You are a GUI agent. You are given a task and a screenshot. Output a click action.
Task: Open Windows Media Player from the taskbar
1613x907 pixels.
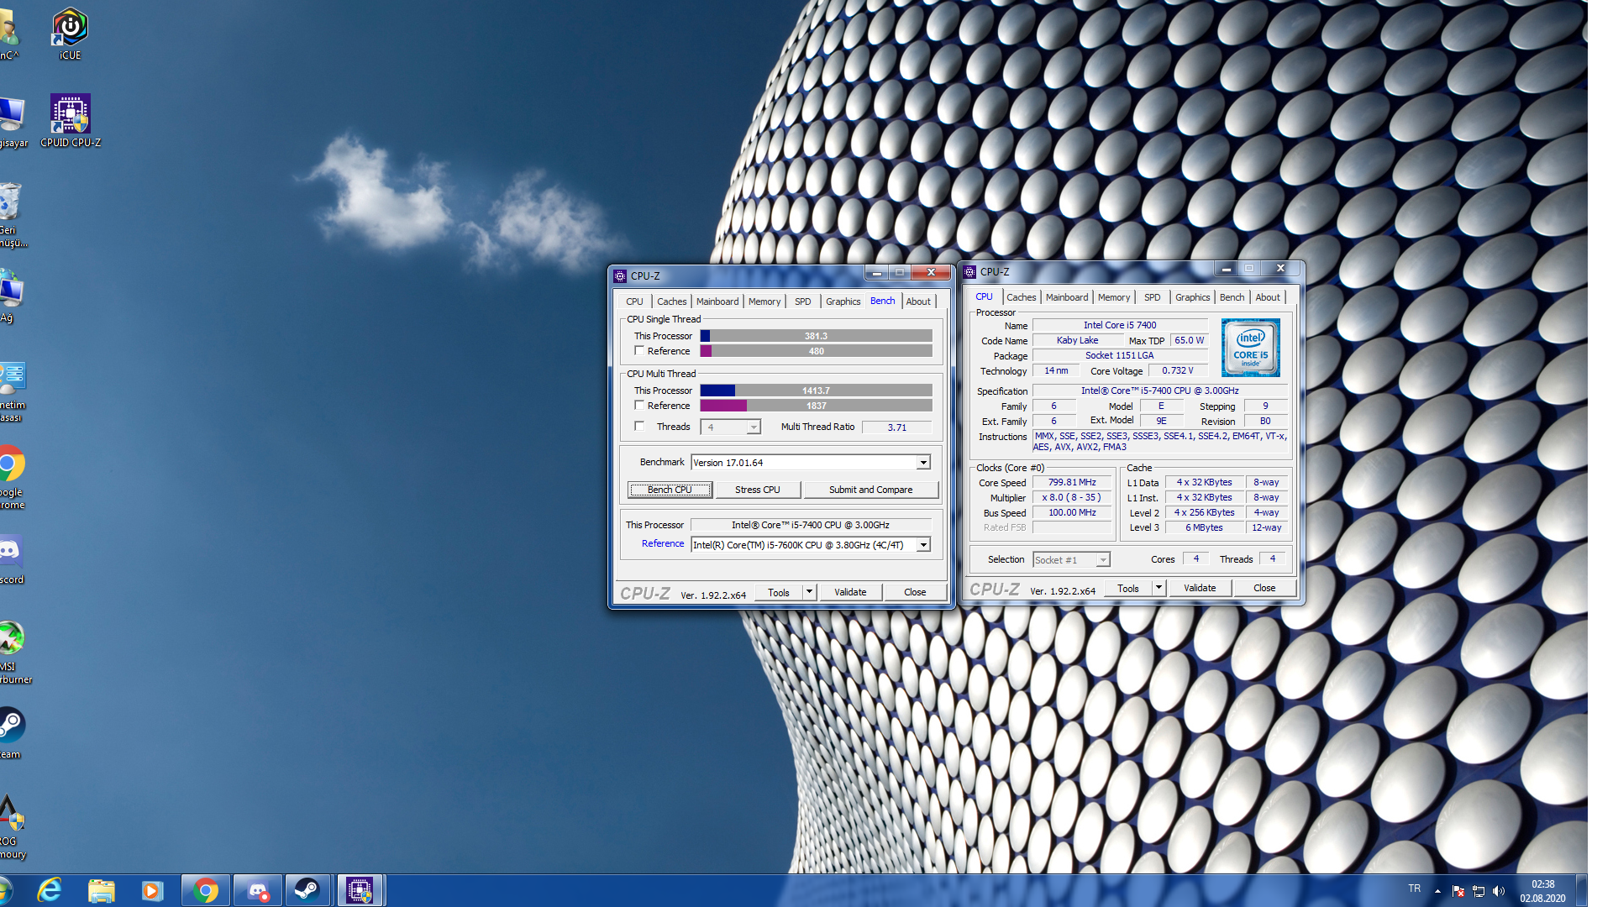(x=152, y=890)
